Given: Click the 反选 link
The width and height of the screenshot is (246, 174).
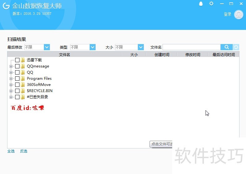Looking at the screenshot, I should click(23, 151).
